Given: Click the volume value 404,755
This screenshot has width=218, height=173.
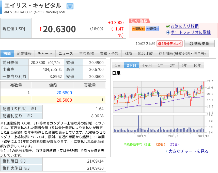Looking at the screenshot, I should [50, 69].
